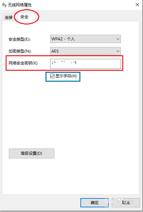
Task: Close the fly 无线网络属性 dialog
Action: [137, 5]
